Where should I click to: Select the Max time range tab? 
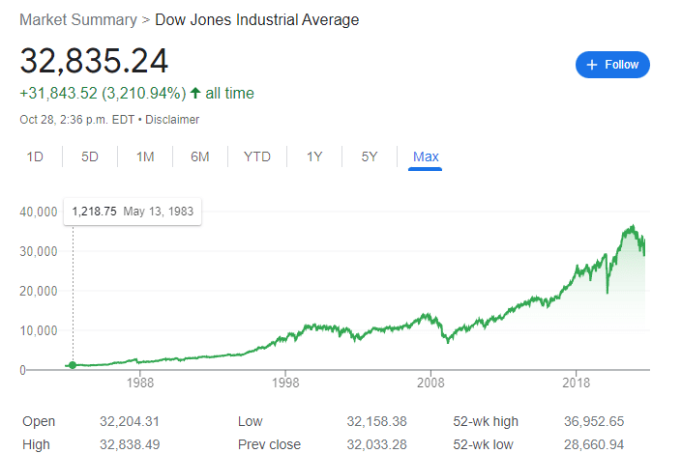coord(426,156)
